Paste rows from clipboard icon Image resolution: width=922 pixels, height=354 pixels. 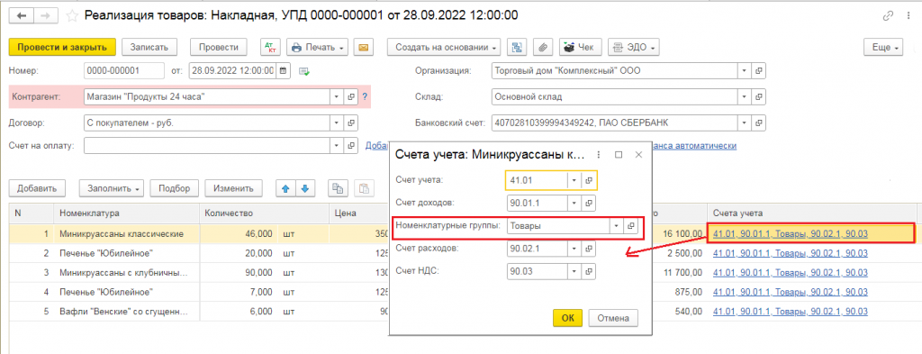(x=365, y=189)
